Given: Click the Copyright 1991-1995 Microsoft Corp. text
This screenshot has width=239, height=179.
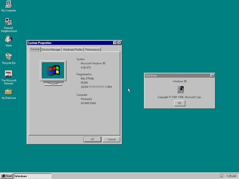Looking at the screenshot, I should coord(180,97).
